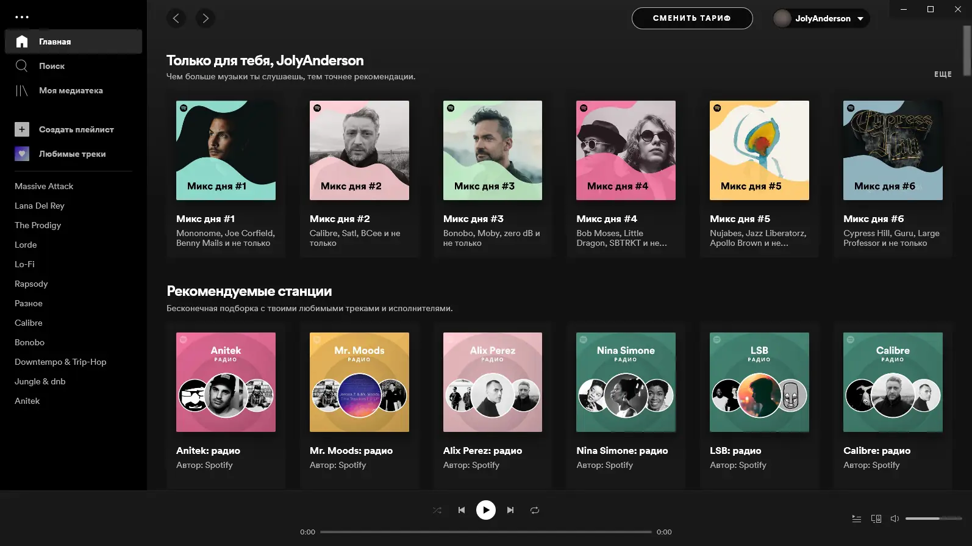
Task: Open the three-dots app menu
Action: click(22, 17)
